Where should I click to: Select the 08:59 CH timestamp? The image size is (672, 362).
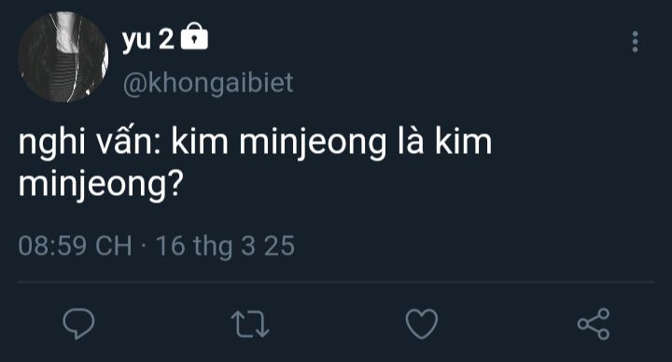[75, 246]
